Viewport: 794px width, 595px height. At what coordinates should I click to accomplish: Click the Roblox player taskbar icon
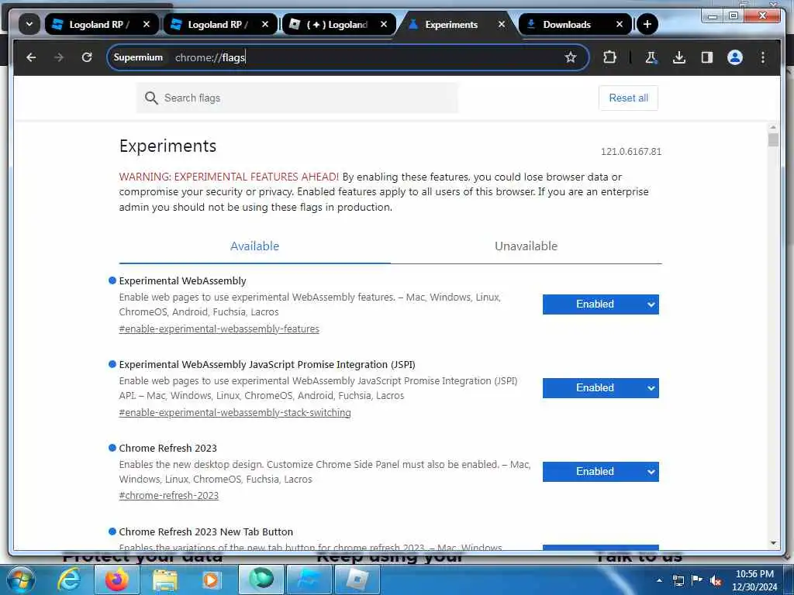pyautogui.click(x=357, y=579)
